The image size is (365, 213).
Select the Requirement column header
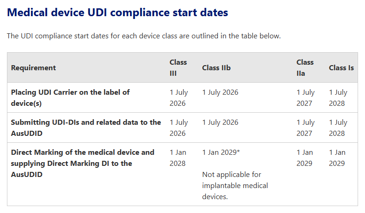pos(33,68)
